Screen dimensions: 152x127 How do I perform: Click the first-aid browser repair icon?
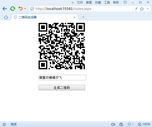[121, 124]
